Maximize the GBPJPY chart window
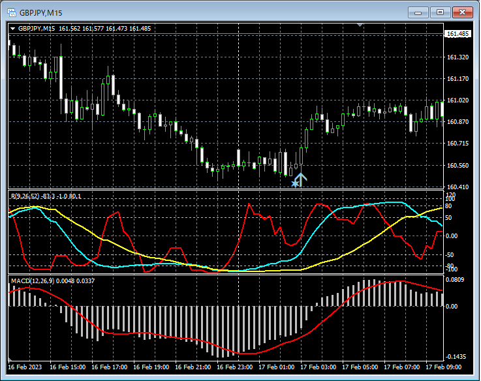Image resolution: width=481 pixels, height=381 pixels. coord(440,12)
